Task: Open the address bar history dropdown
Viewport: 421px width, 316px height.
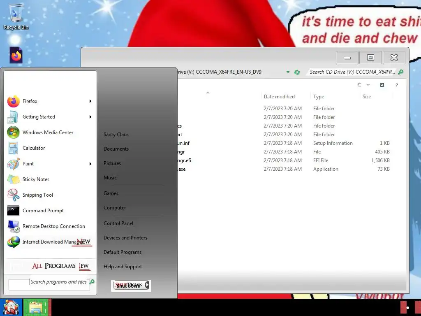Action: [288, 72]
